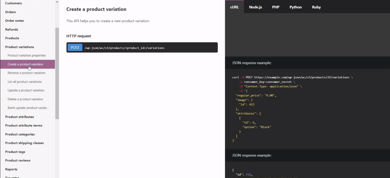Go to List all product variations
390x178 pixels.
point(25,82)
